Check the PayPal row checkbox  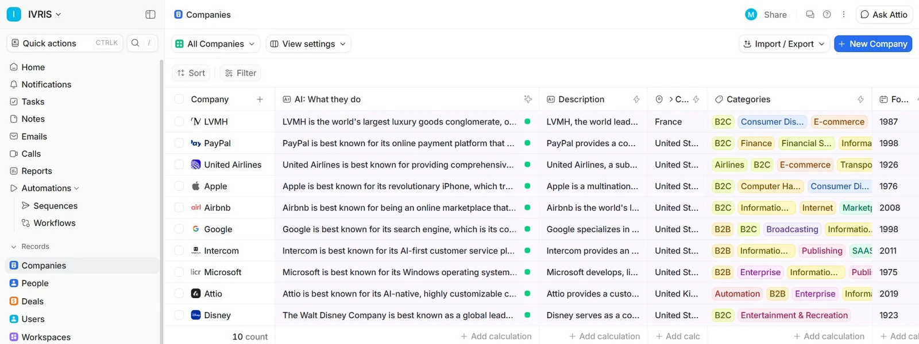pyautogui.click(x=179, y=143)
